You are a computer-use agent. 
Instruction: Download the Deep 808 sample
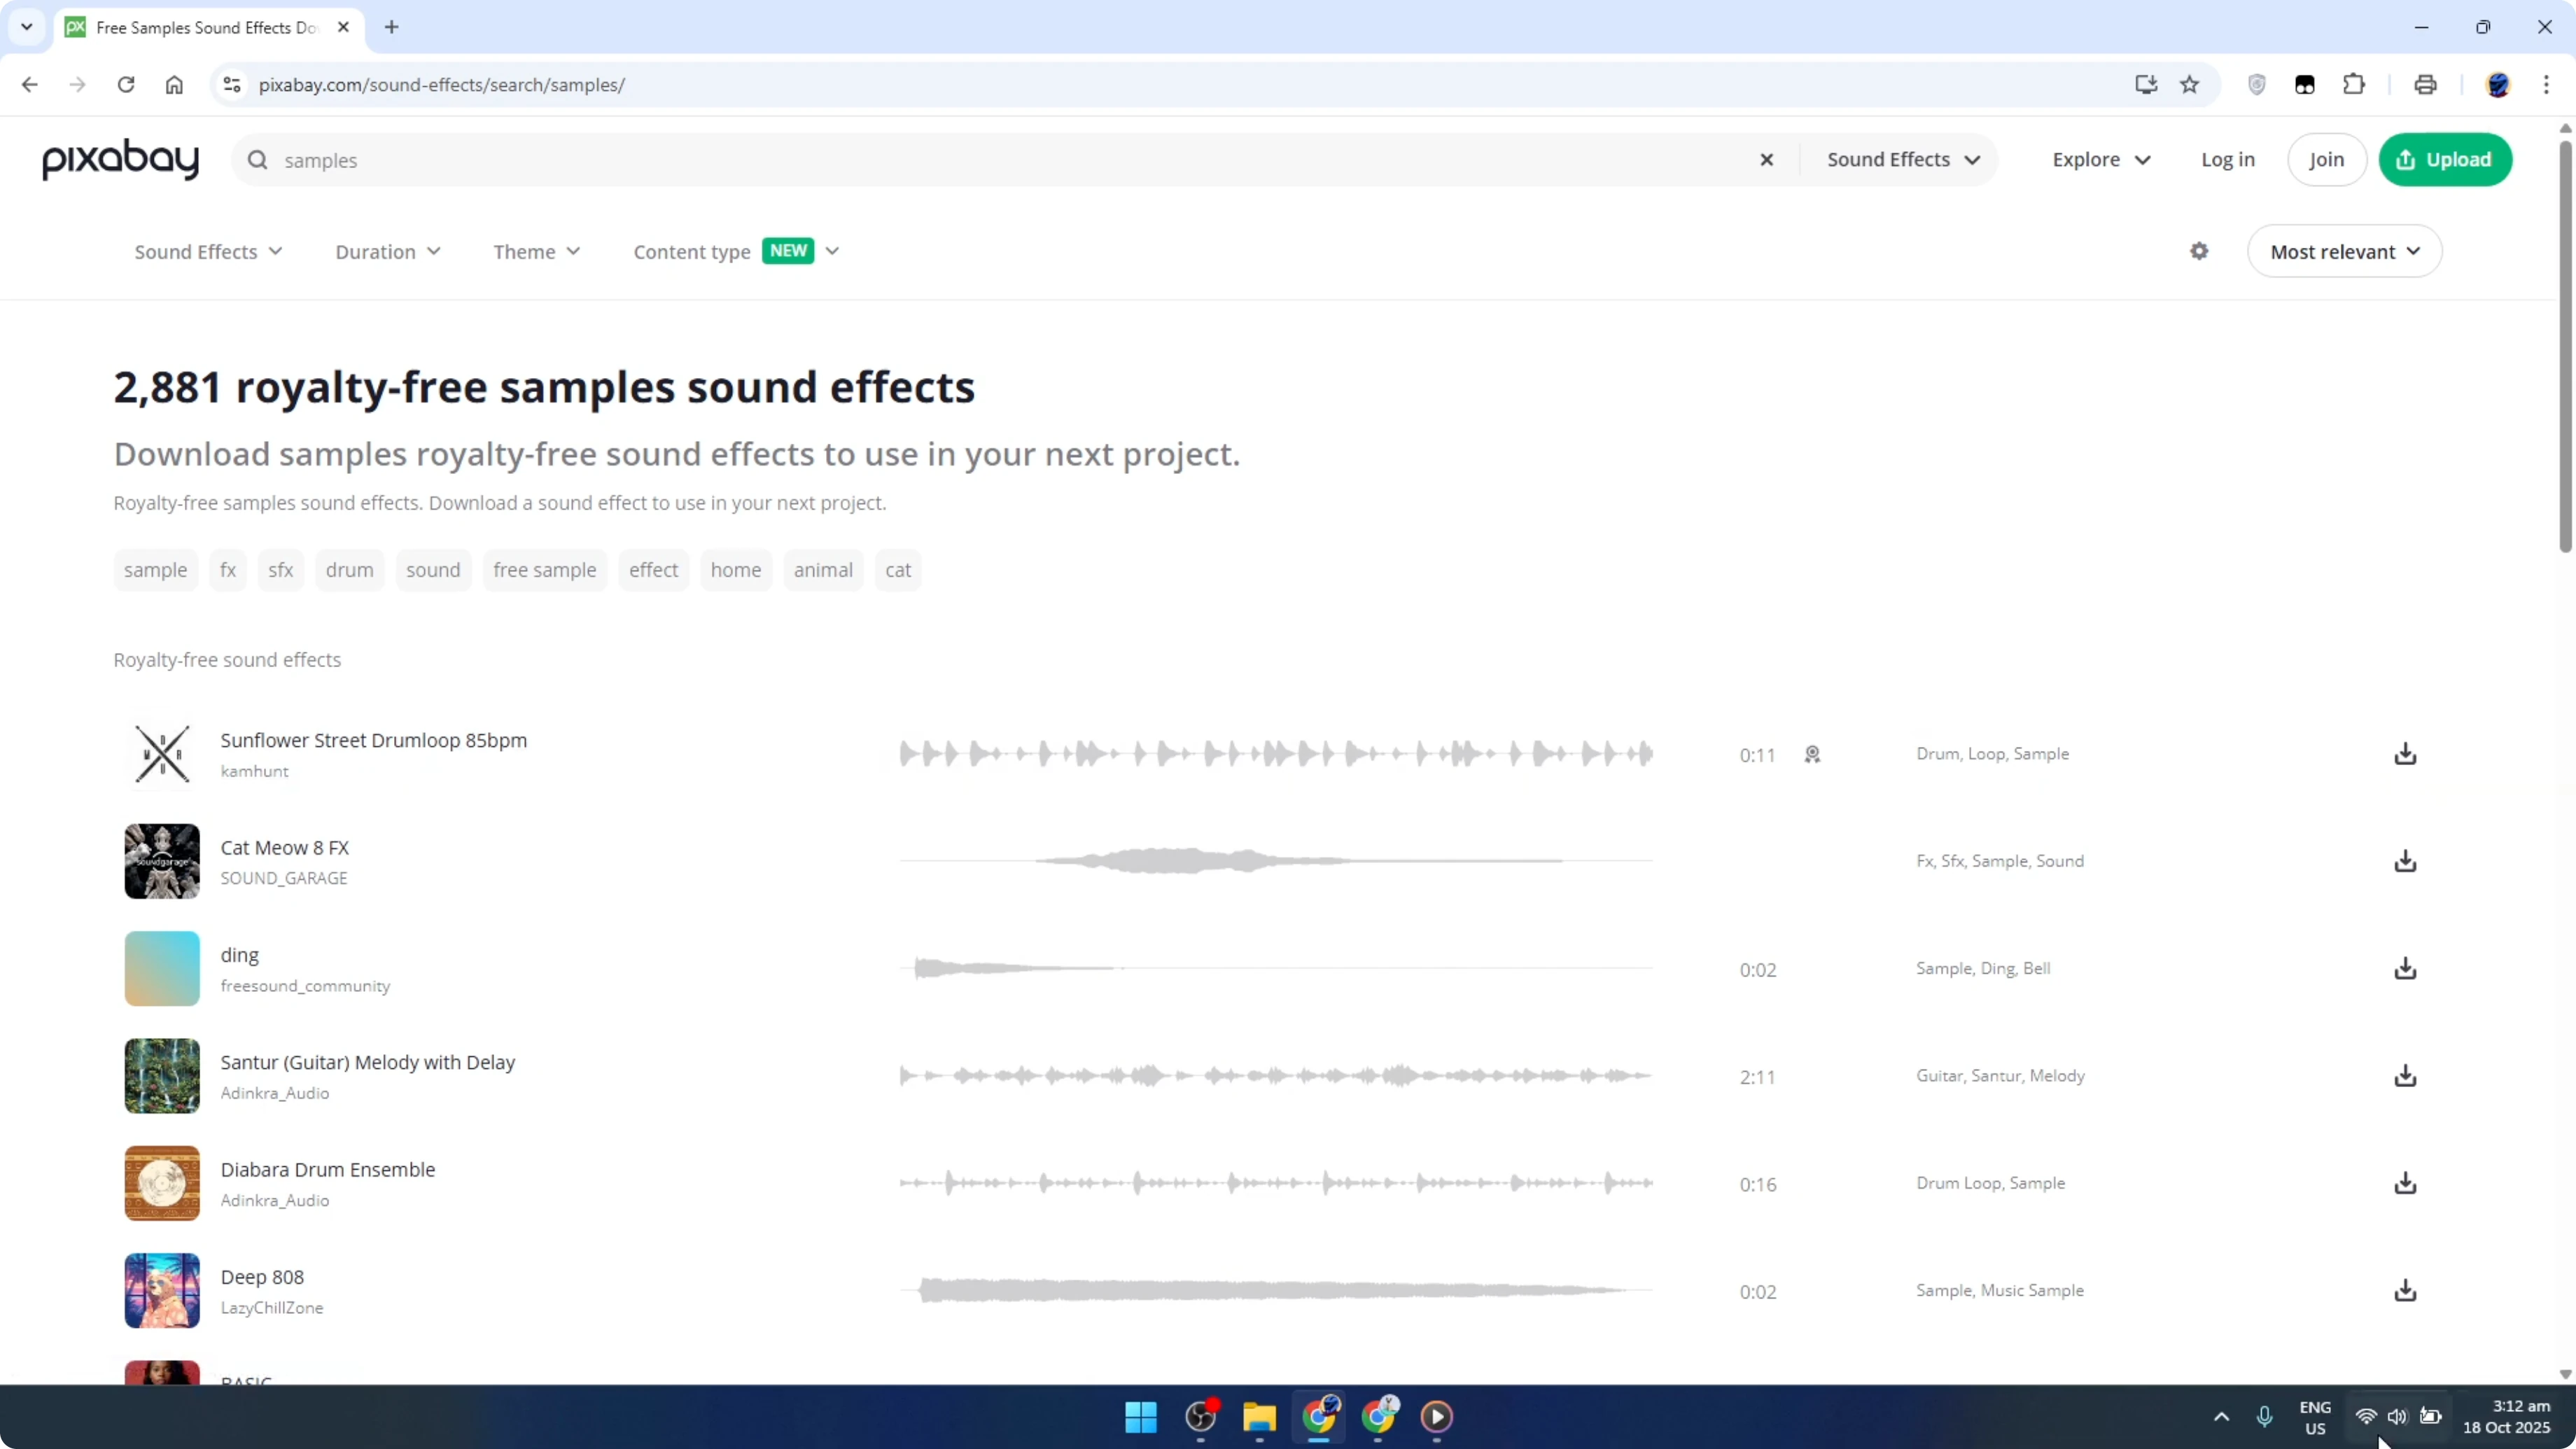(2406, 1290)
